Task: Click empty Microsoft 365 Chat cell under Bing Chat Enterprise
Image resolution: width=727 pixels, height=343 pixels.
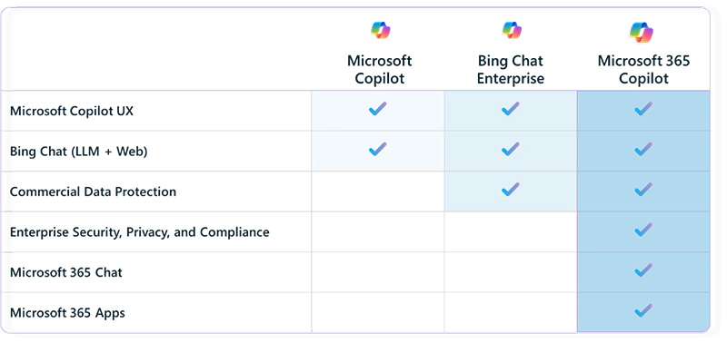Action: point(511,272)
